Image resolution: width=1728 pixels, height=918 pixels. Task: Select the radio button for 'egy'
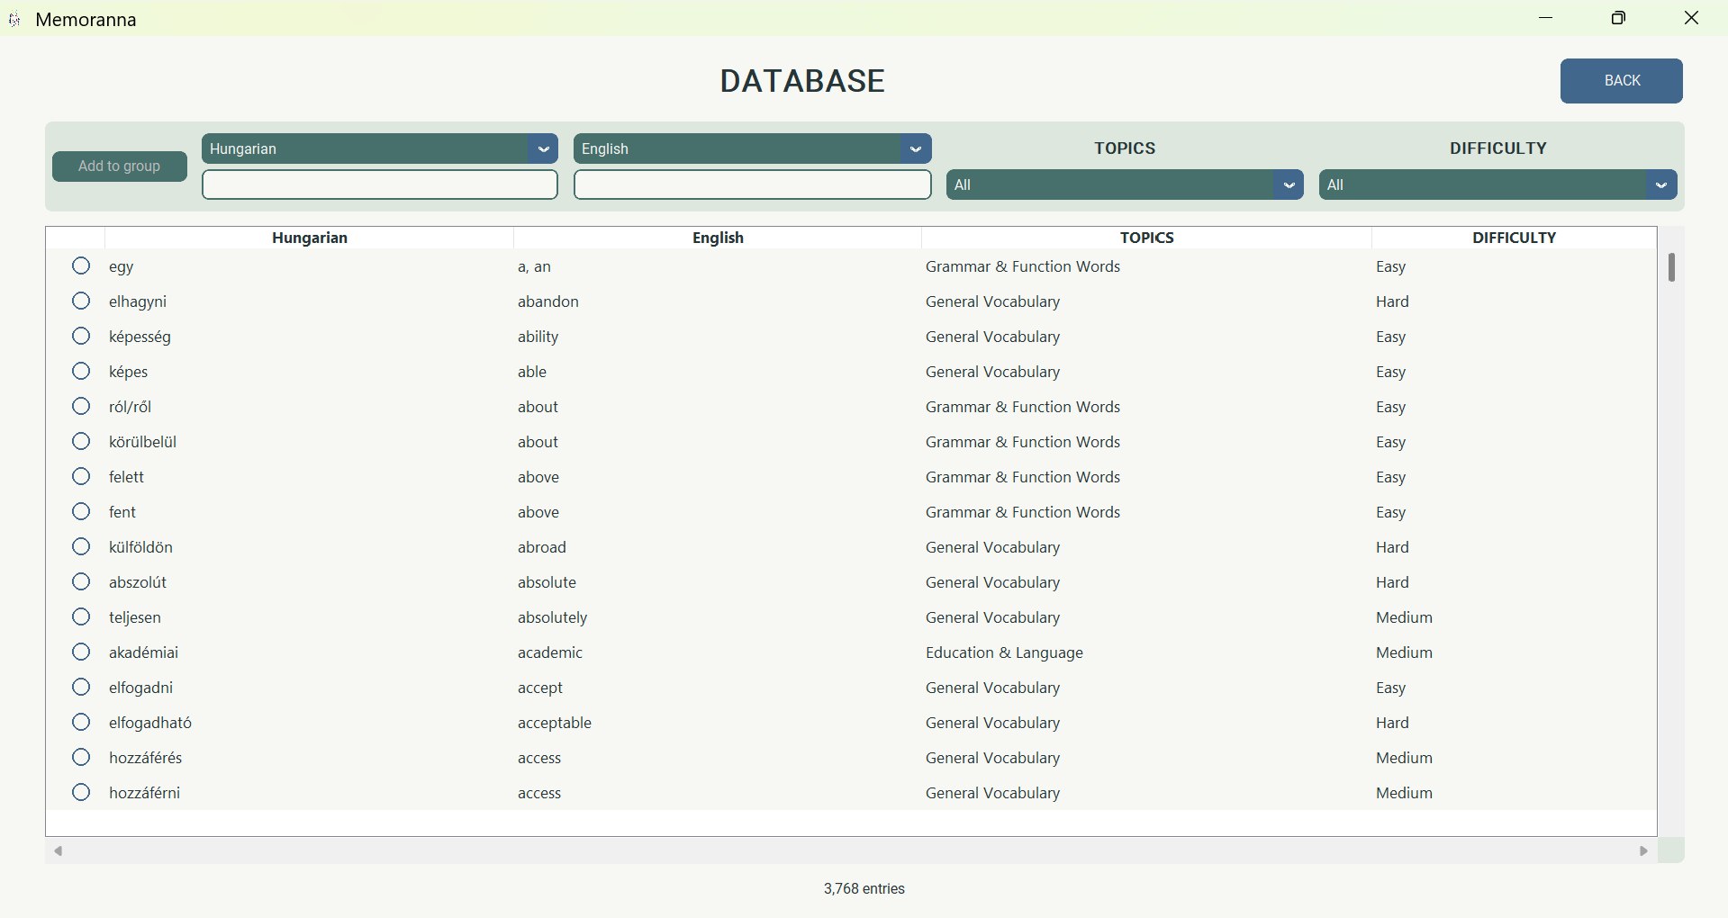81,266
